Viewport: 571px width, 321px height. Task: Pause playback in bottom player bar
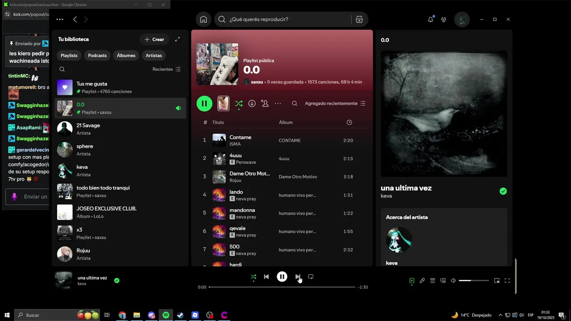pyautogui.click(x=282, y=276)
